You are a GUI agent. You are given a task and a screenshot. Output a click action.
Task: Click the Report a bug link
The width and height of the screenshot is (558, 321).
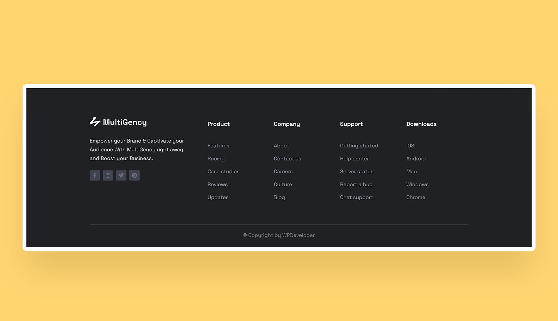pyautogui.click(x=356, y=185)
